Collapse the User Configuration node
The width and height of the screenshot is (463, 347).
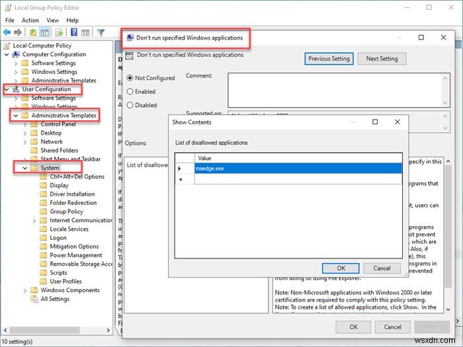pyautogui.click(x=7, y=89)
